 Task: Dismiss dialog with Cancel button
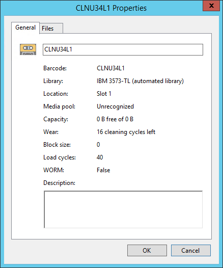click(x=191, y=250)
